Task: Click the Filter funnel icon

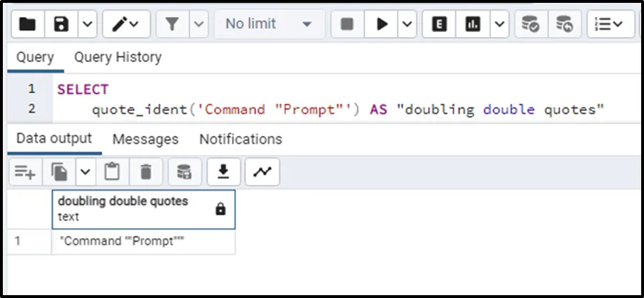Action: (173, 24)
